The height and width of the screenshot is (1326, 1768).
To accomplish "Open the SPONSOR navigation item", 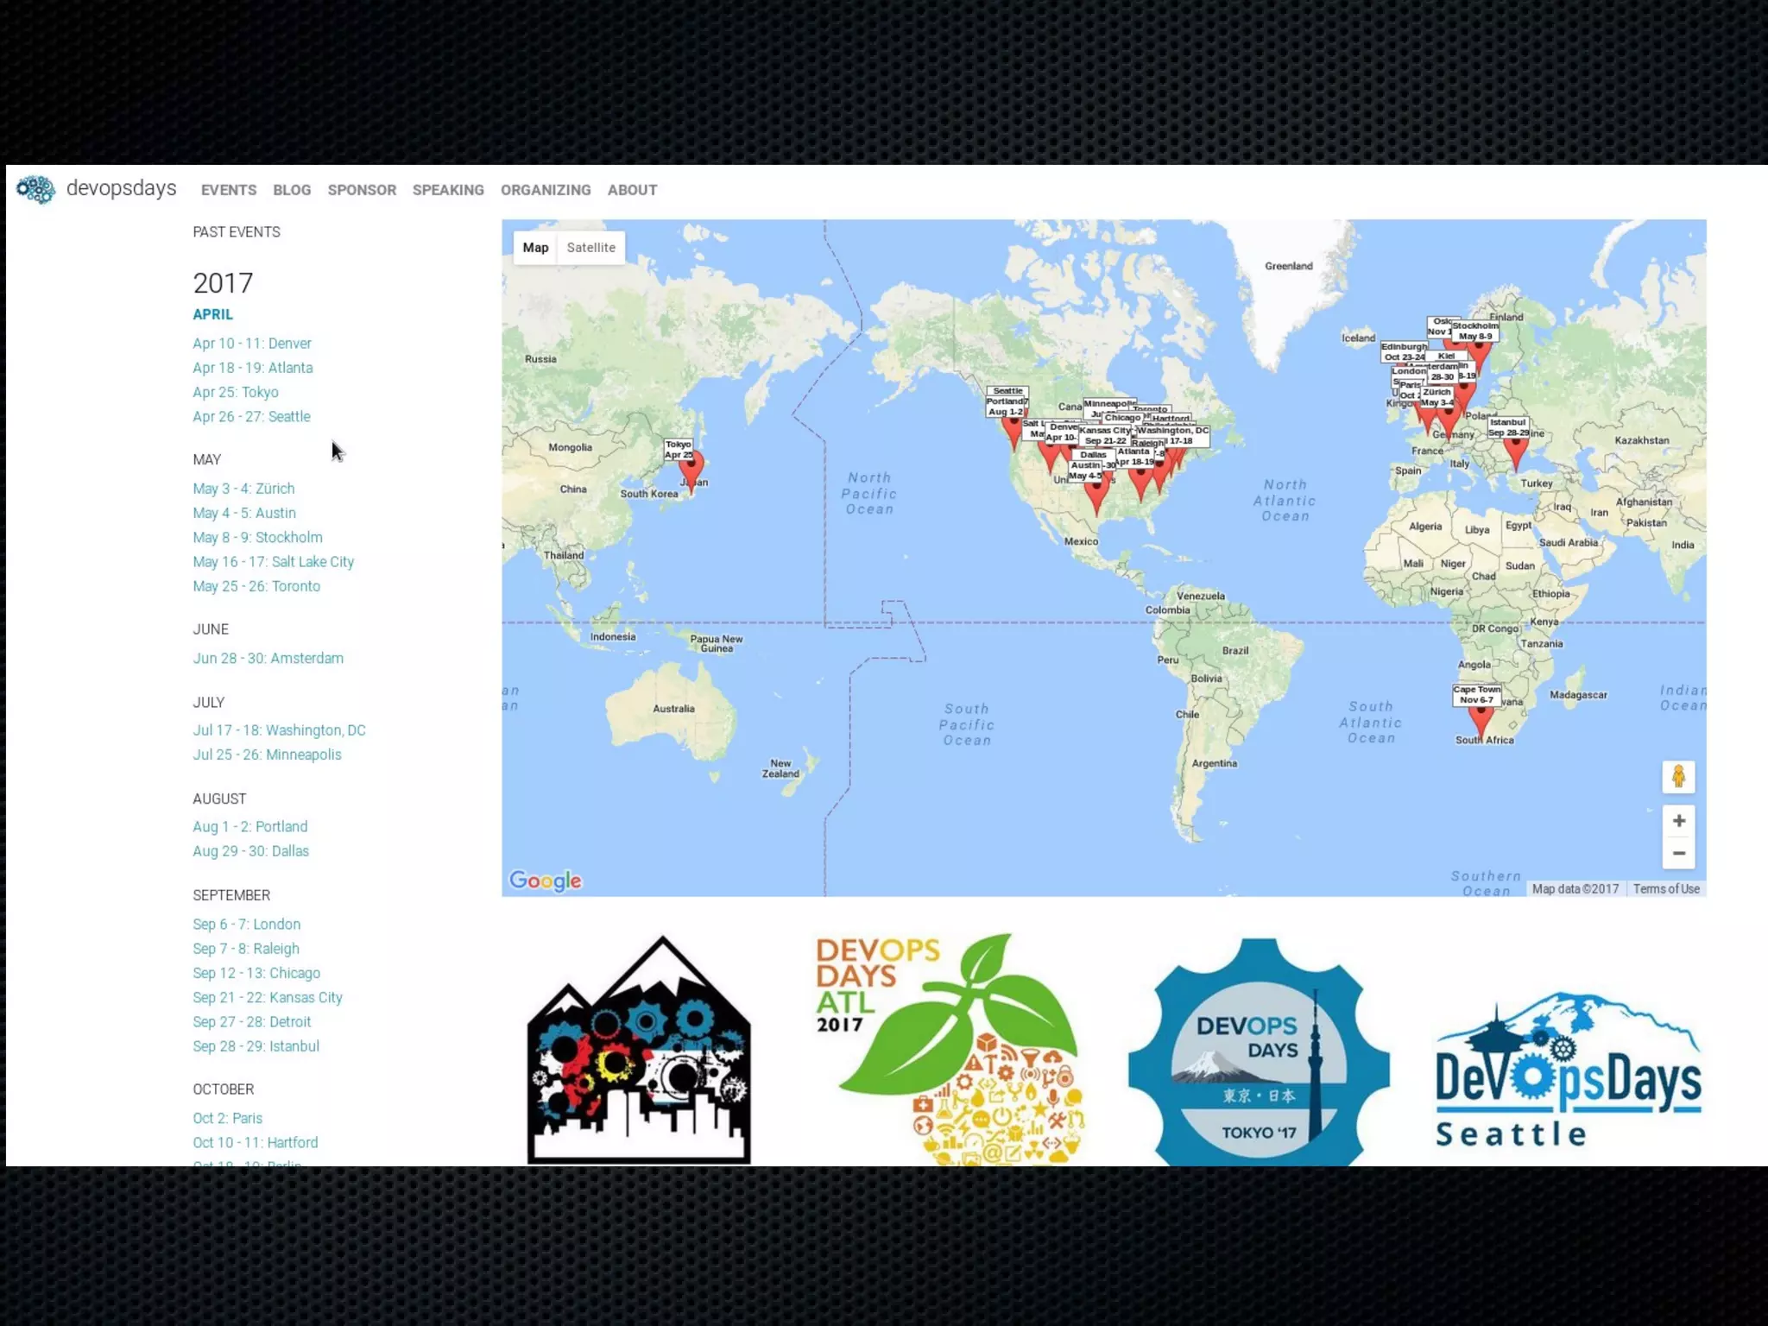I will tap(362, 190).
